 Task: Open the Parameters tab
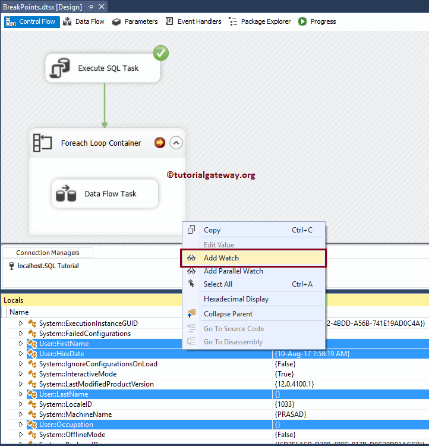pos(135,21)
